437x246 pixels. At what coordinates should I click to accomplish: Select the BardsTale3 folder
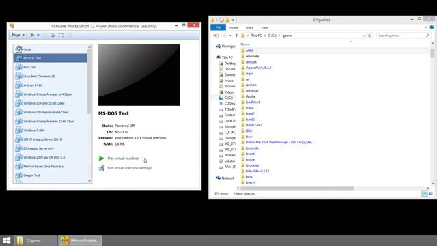click(x=254, y=125)
